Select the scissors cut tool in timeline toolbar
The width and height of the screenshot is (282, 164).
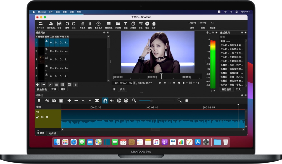pos(47,100)
